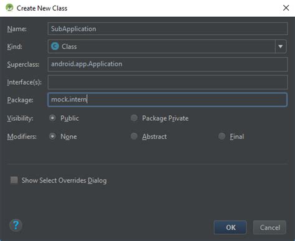Click the Name label
295x241 pixels.
17,29
